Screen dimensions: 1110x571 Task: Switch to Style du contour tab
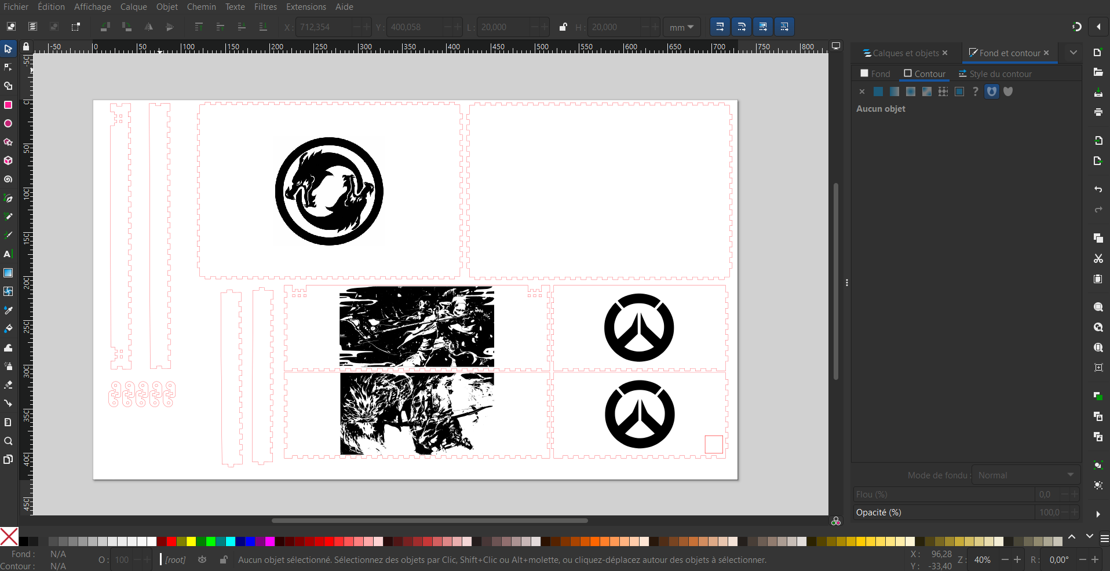tap(995, 74)
